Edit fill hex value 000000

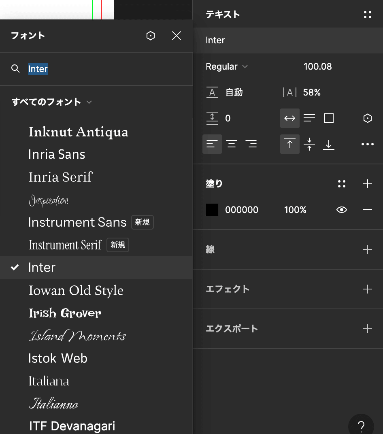pos(242,210)
